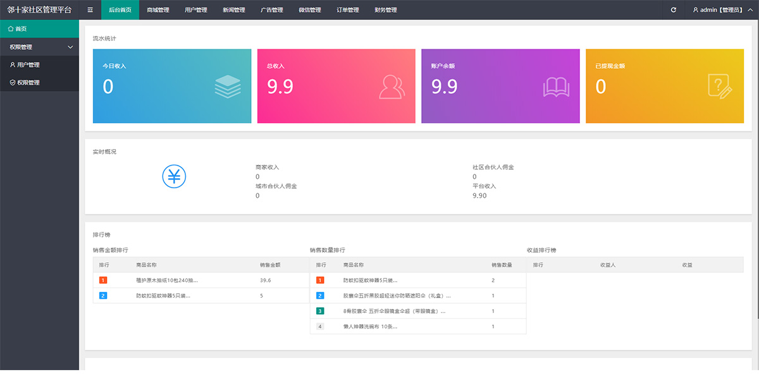Click the home icon next to 首页 in sidebar
This screenshot has height=379, width=759.
[11, 28]
